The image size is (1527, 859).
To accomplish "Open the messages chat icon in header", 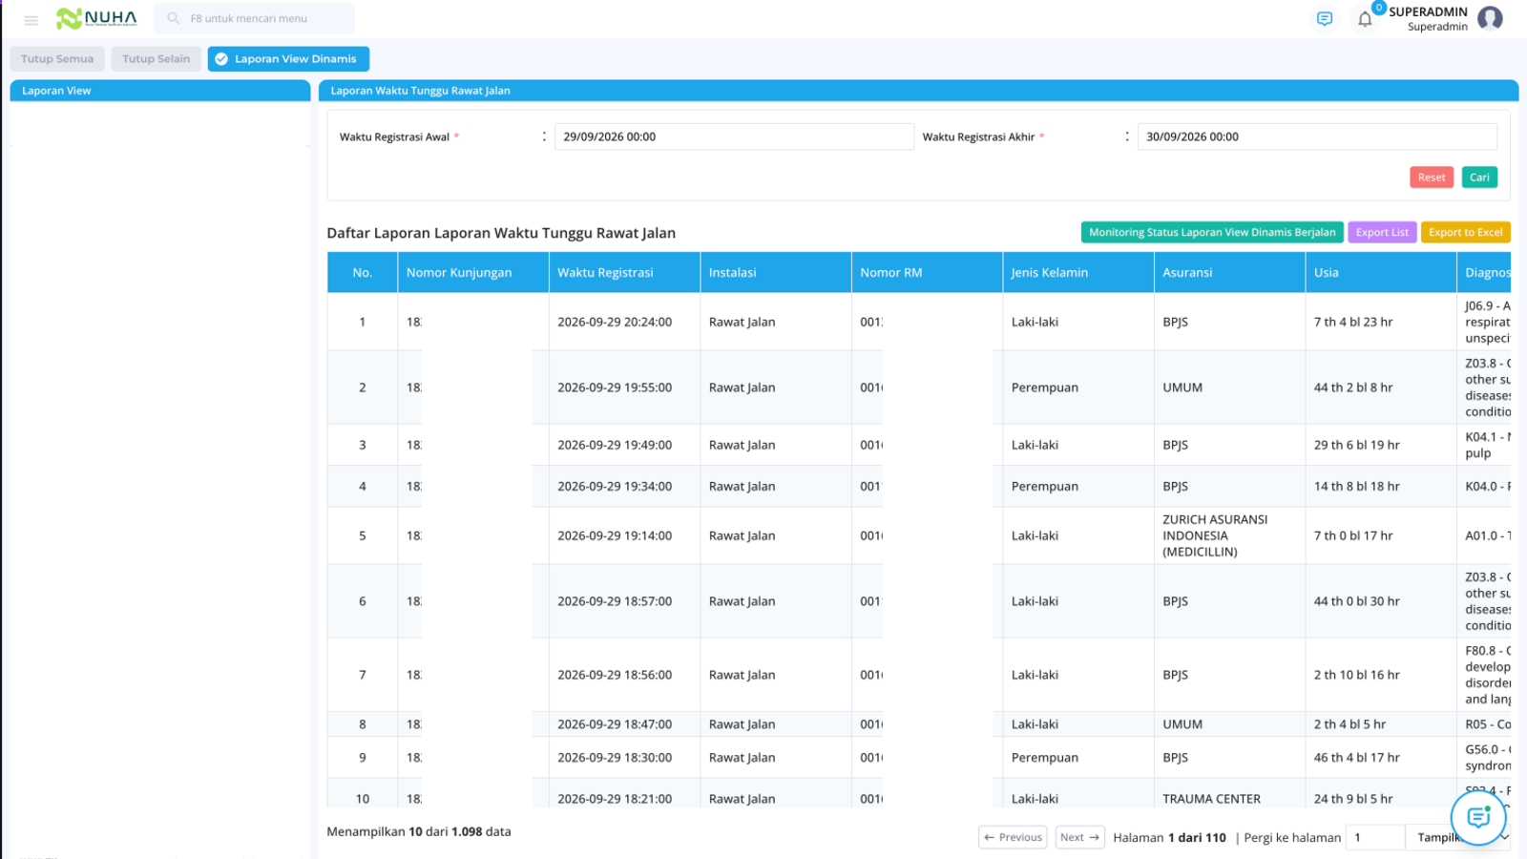I will 1325,19.
